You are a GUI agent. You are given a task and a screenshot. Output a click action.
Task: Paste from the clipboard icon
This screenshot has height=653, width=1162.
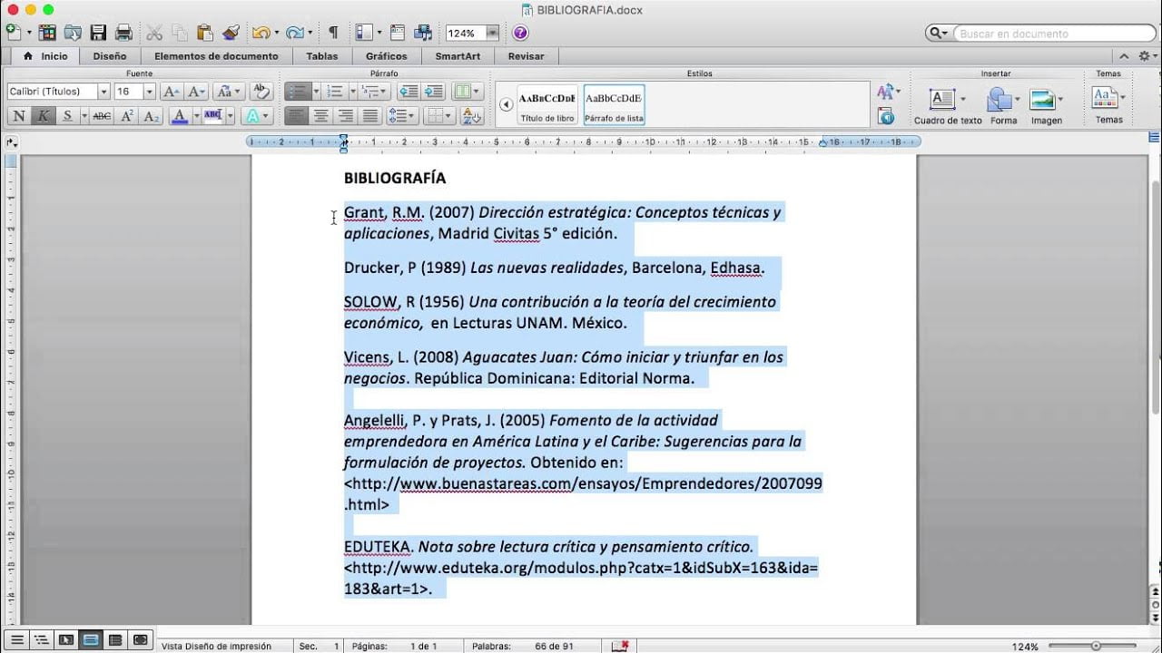pyautogui.click(x=205, y=33)
